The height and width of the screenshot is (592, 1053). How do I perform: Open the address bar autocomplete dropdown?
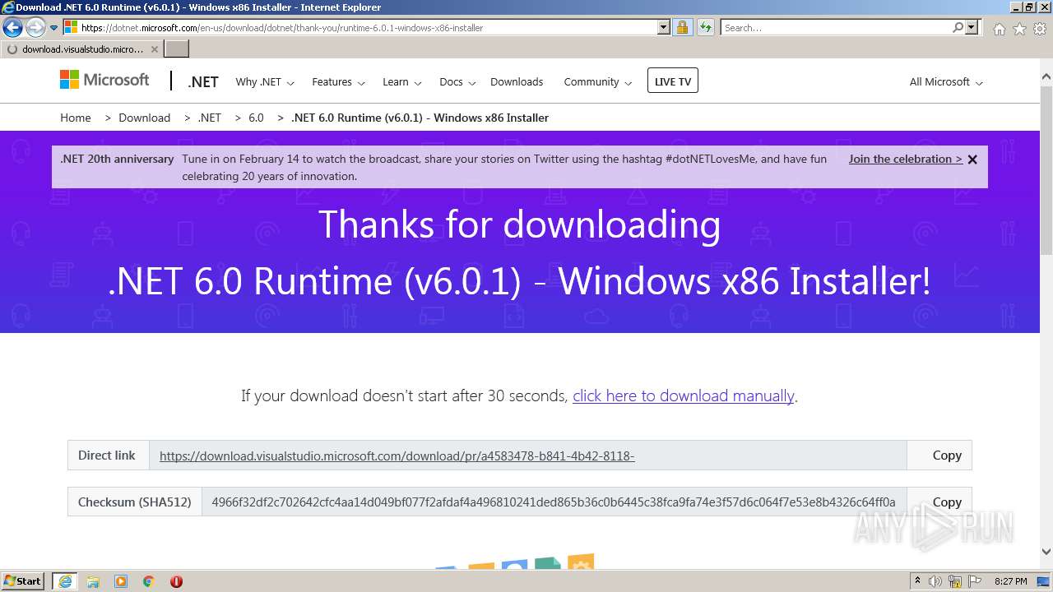664,27
